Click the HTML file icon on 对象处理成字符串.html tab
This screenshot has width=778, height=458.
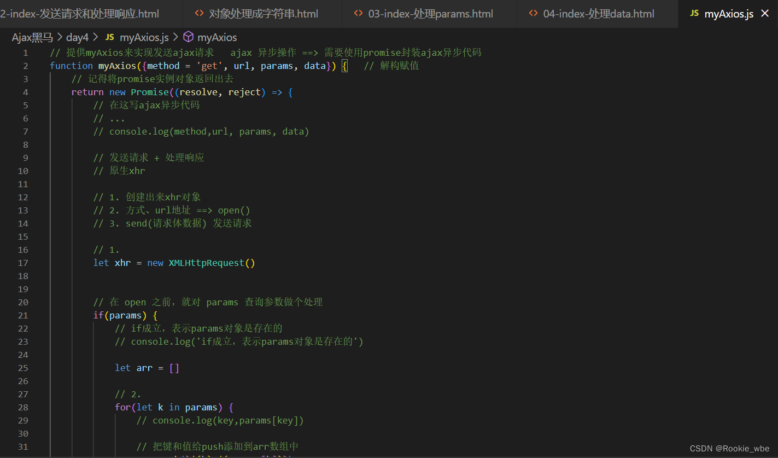tap(200, 14)
